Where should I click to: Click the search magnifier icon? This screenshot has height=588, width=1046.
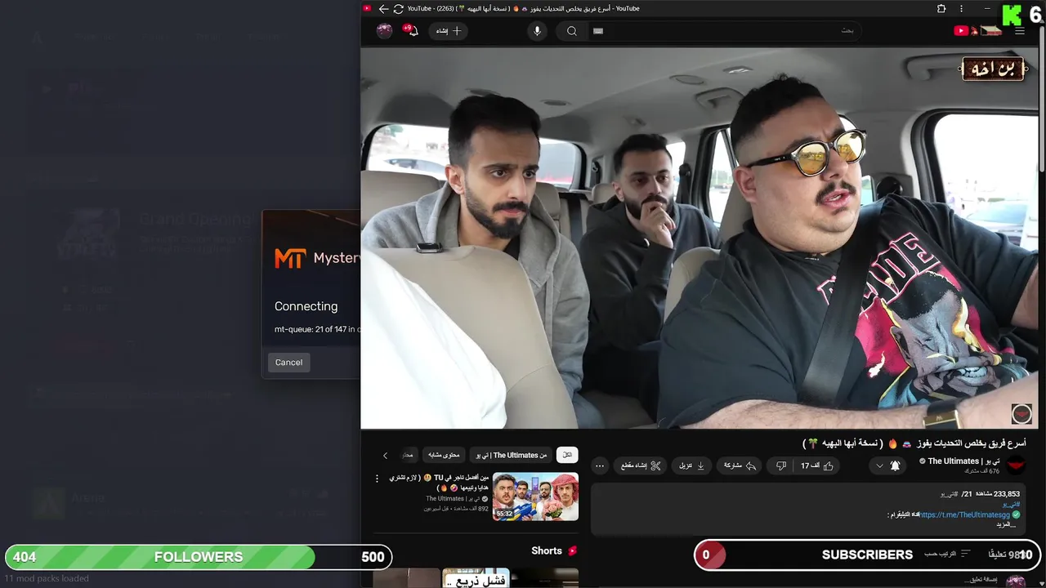tap(572, 31)
